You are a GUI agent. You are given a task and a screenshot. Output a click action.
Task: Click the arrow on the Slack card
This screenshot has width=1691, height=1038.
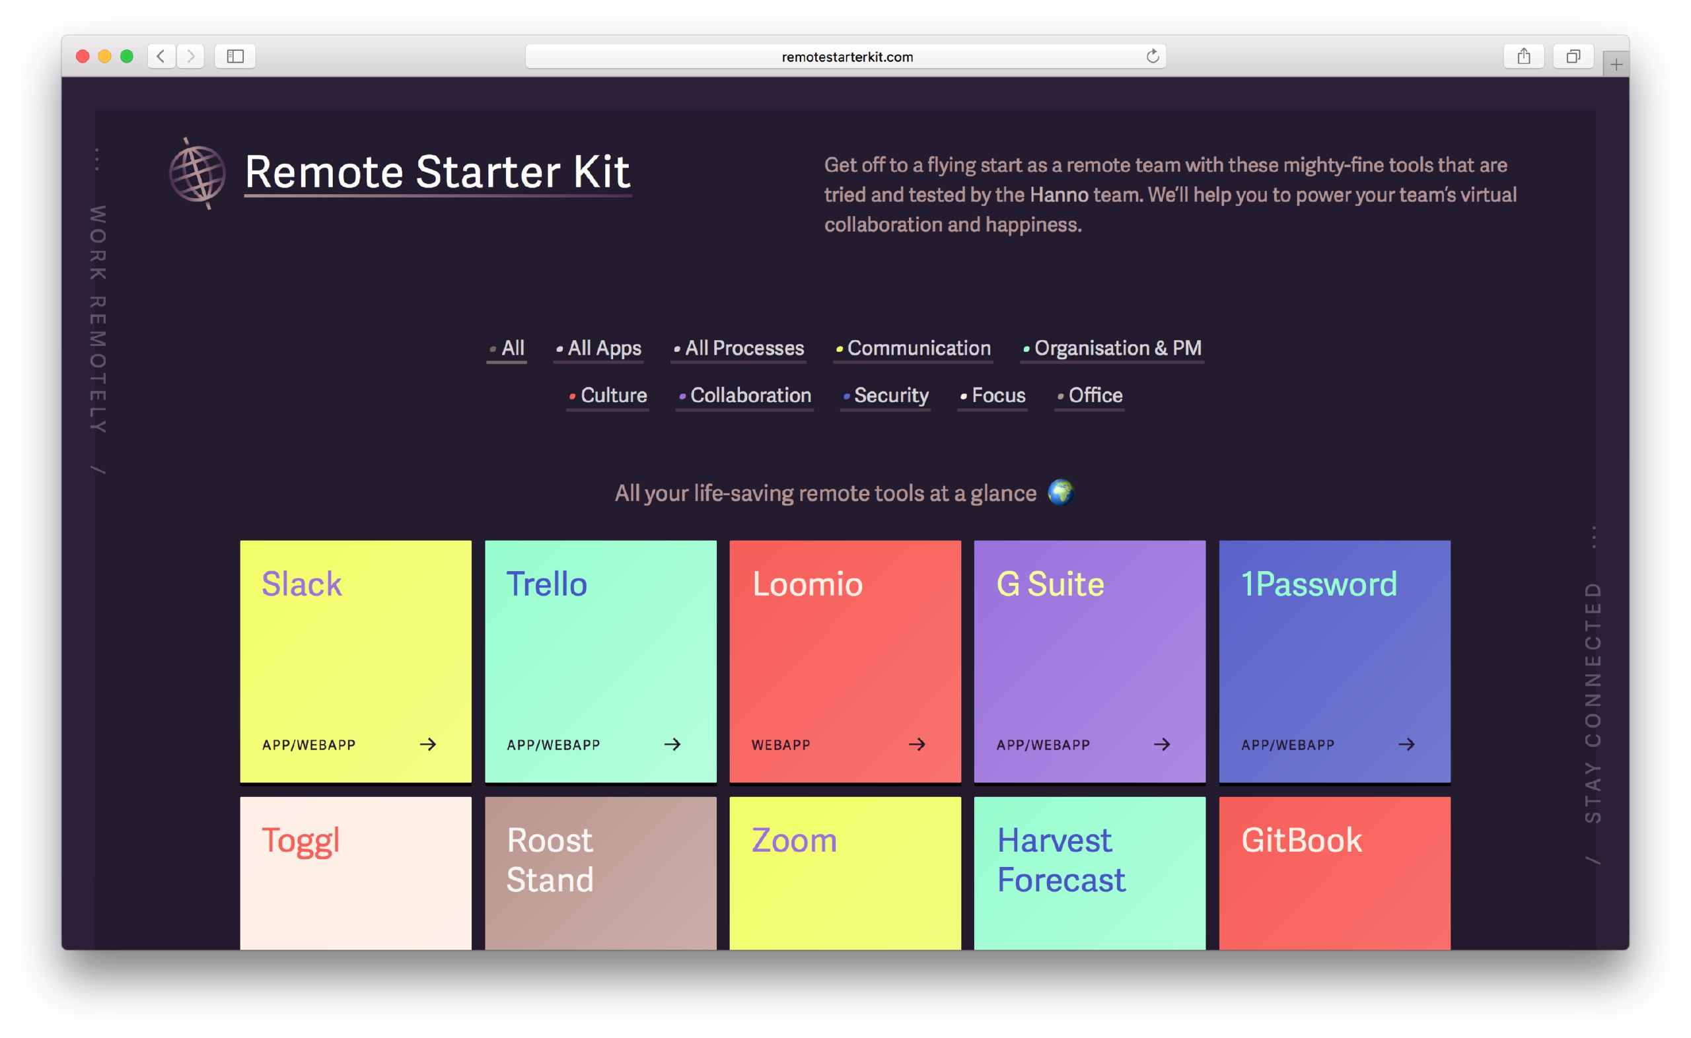click(428, 744)
